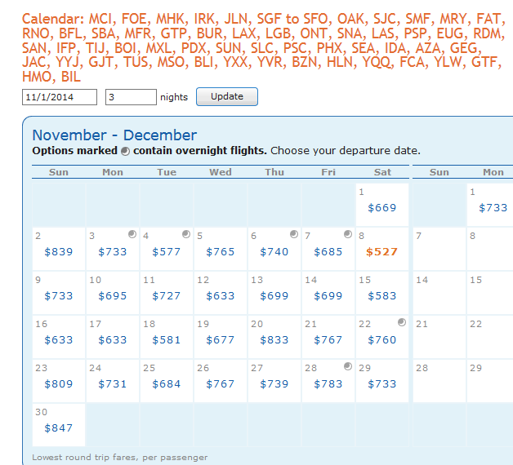Click overnight flight icon on November 7

point(347,235)
